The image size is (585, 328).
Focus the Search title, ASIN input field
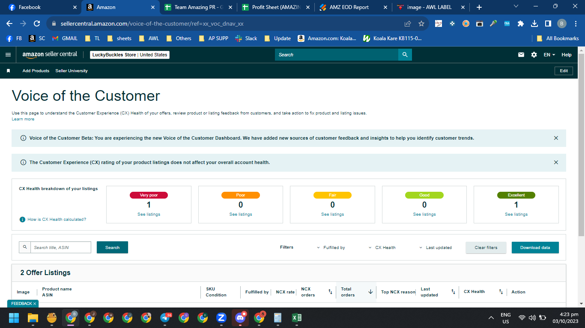[x=61, y=247]
